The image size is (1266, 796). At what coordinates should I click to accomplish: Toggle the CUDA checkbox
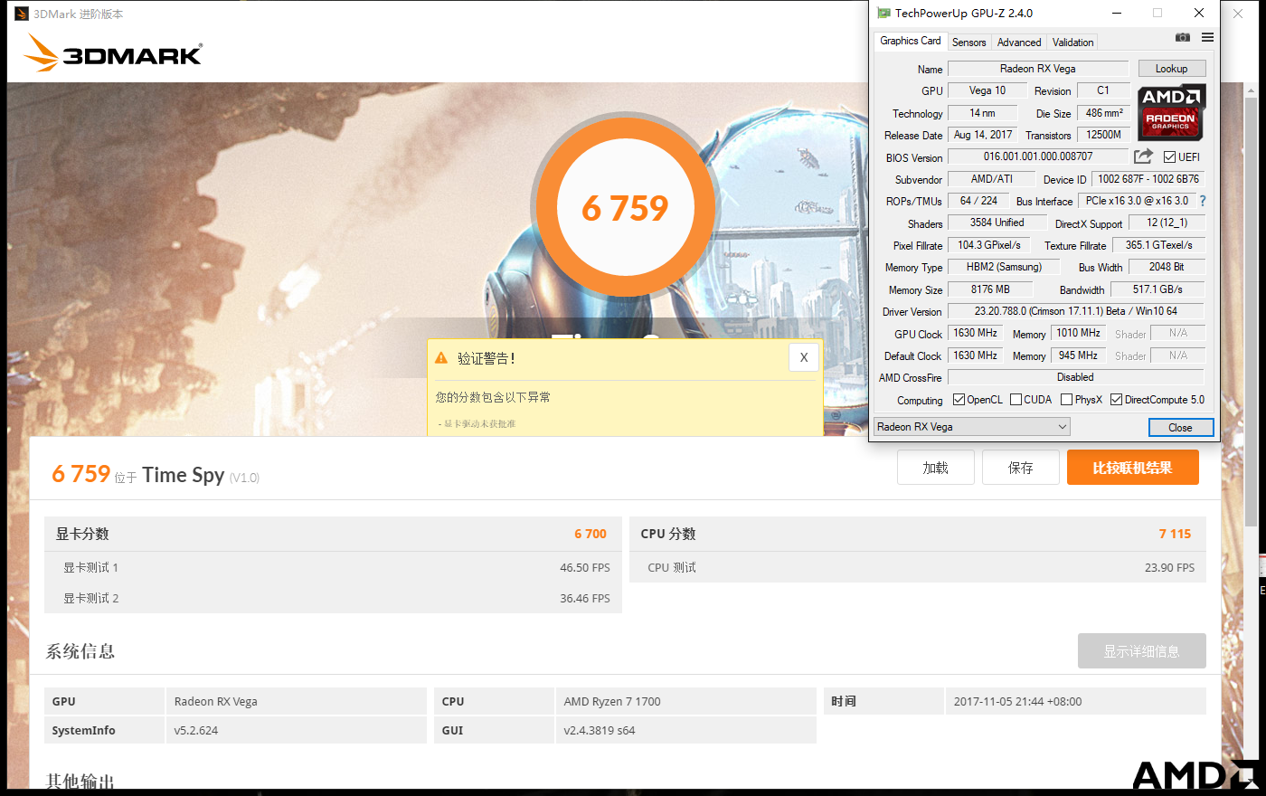pos(1016,400)
